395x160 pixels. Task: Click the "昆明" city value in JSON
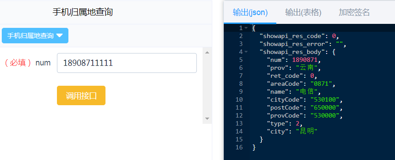[x=307, y=131]
